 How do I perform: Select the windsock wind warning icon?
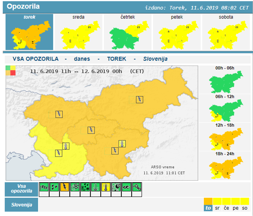[x=44, y=187]
